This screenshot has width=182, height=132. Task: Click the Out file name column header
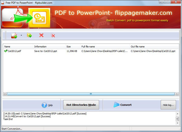(x=154, y=46)
